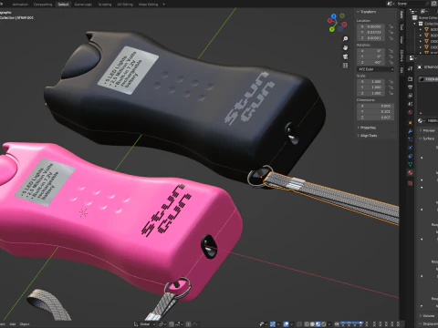Expand the first BODY object in outliner
The image size is (438, 328).
tap(421, 29)
